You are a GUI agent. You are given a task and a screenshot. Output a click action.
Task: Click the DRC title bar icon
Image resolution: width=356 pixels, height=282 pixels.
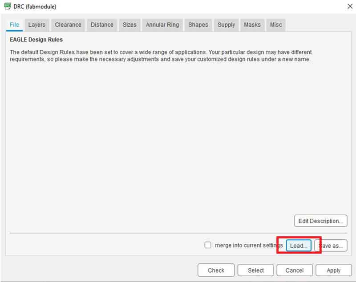7,6
